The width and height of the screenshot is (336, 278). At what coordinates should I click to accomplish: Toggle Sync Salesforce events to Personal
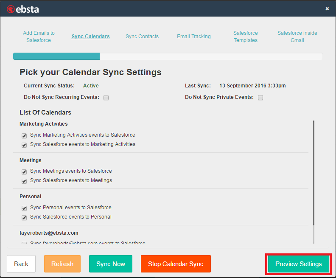coord(24,218)
